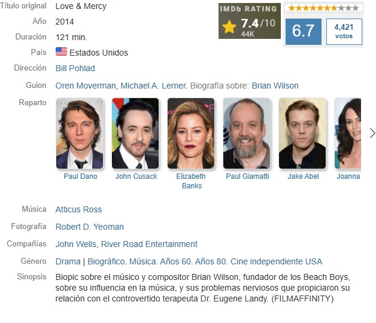Click the United States flag icon

[x=61, y=52]
